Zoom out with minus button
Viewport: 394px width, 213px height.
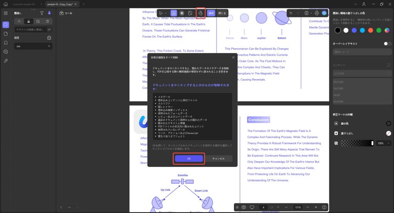tap(307, 207)
